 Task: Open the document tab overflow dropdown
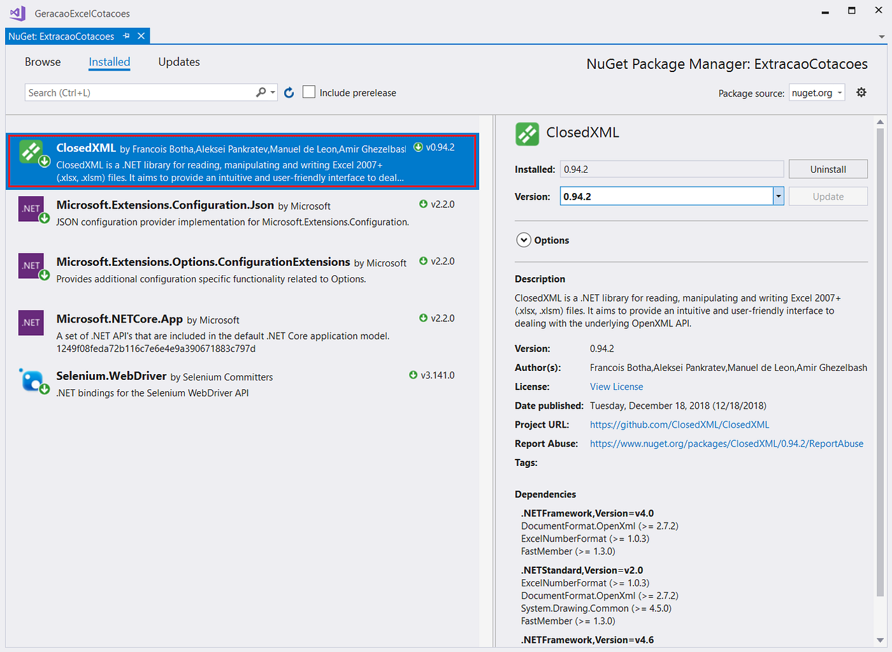pos(882,36)
